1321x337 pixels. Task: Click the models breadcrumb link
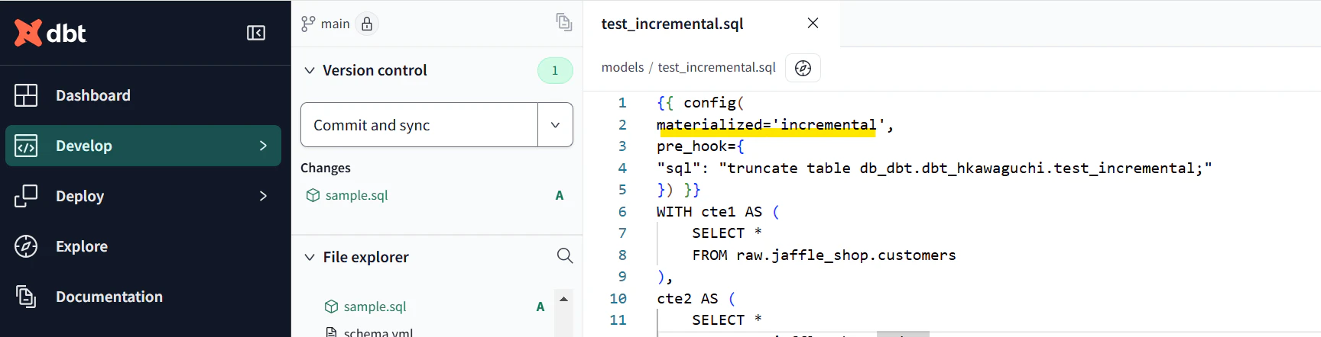coord(622,67)
